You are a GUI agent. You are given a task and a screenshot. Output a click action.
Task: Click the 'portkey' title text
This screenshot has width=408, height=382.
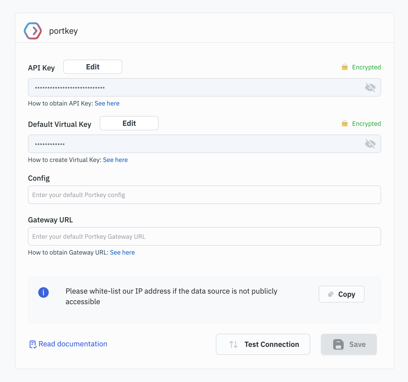[x=64, y=31]
